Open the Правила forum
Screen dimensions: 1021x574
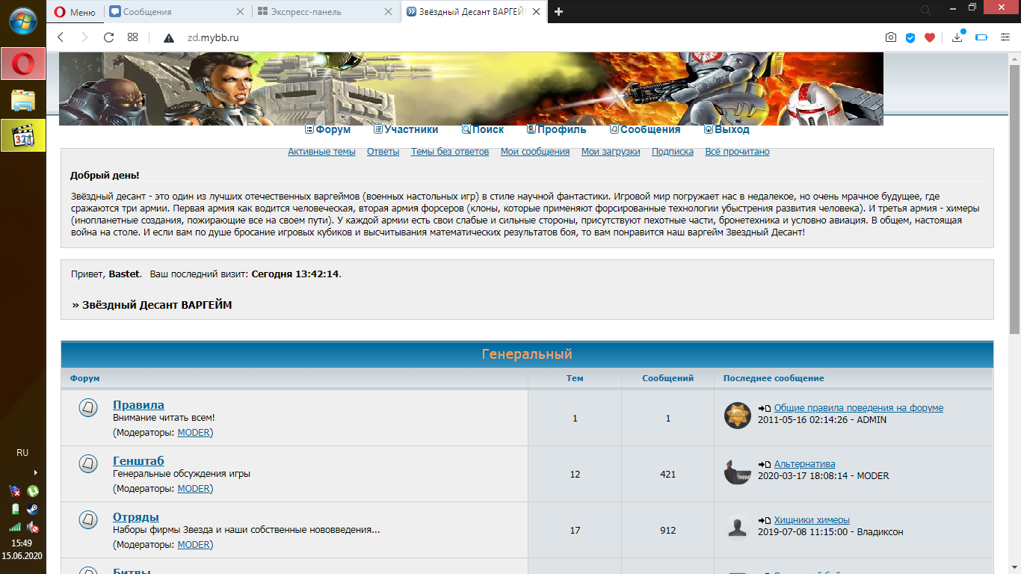[x=138, y=405]
